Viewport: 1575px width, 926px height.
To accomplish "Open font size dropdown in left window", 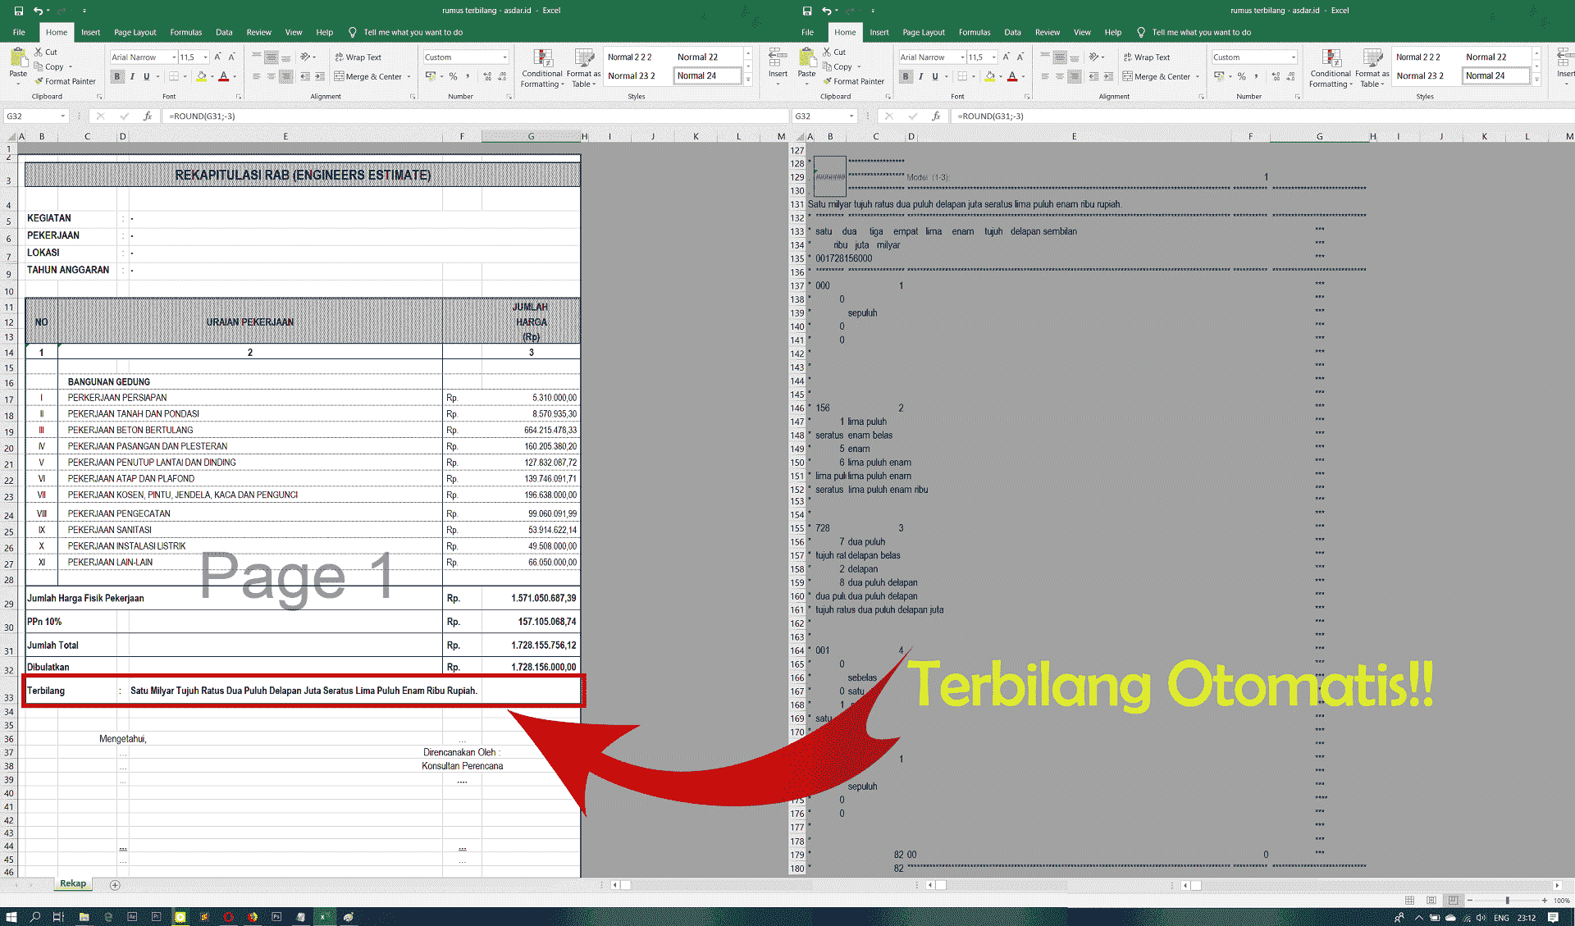I will click(205, 57).
